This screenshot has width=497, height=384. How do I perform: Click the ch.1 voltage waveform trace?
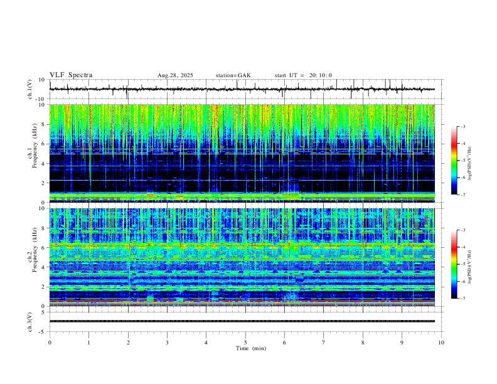click(242, 89)
